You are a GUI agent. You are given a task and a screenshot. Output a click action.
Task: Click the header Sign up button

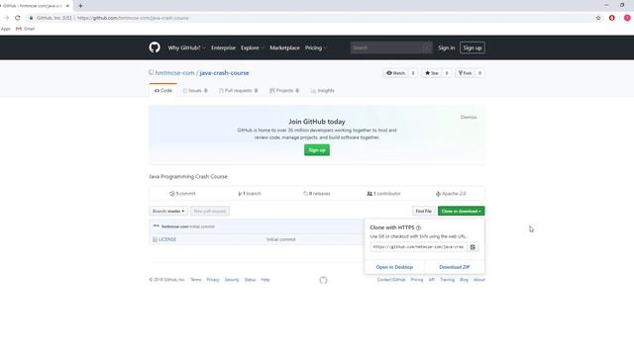tap(473, 47)
